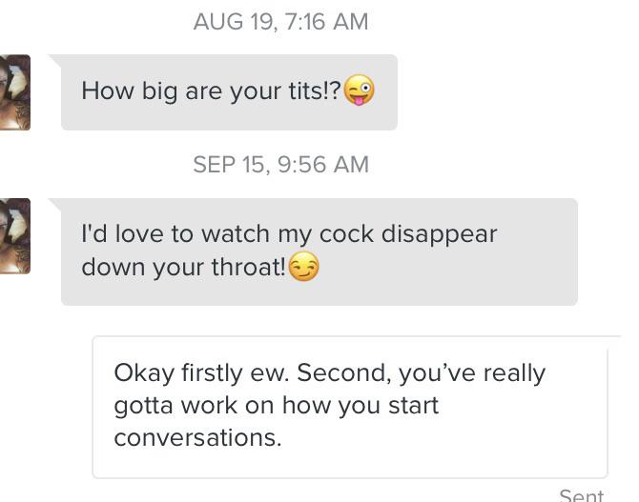Tap the first gray received message bubble
The image size is (639, 502).
[x=229, y=92]
